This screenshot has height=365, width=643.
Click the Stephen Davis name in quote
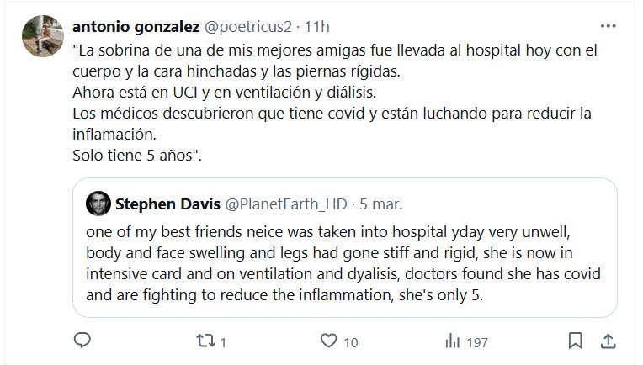(166, 204)
